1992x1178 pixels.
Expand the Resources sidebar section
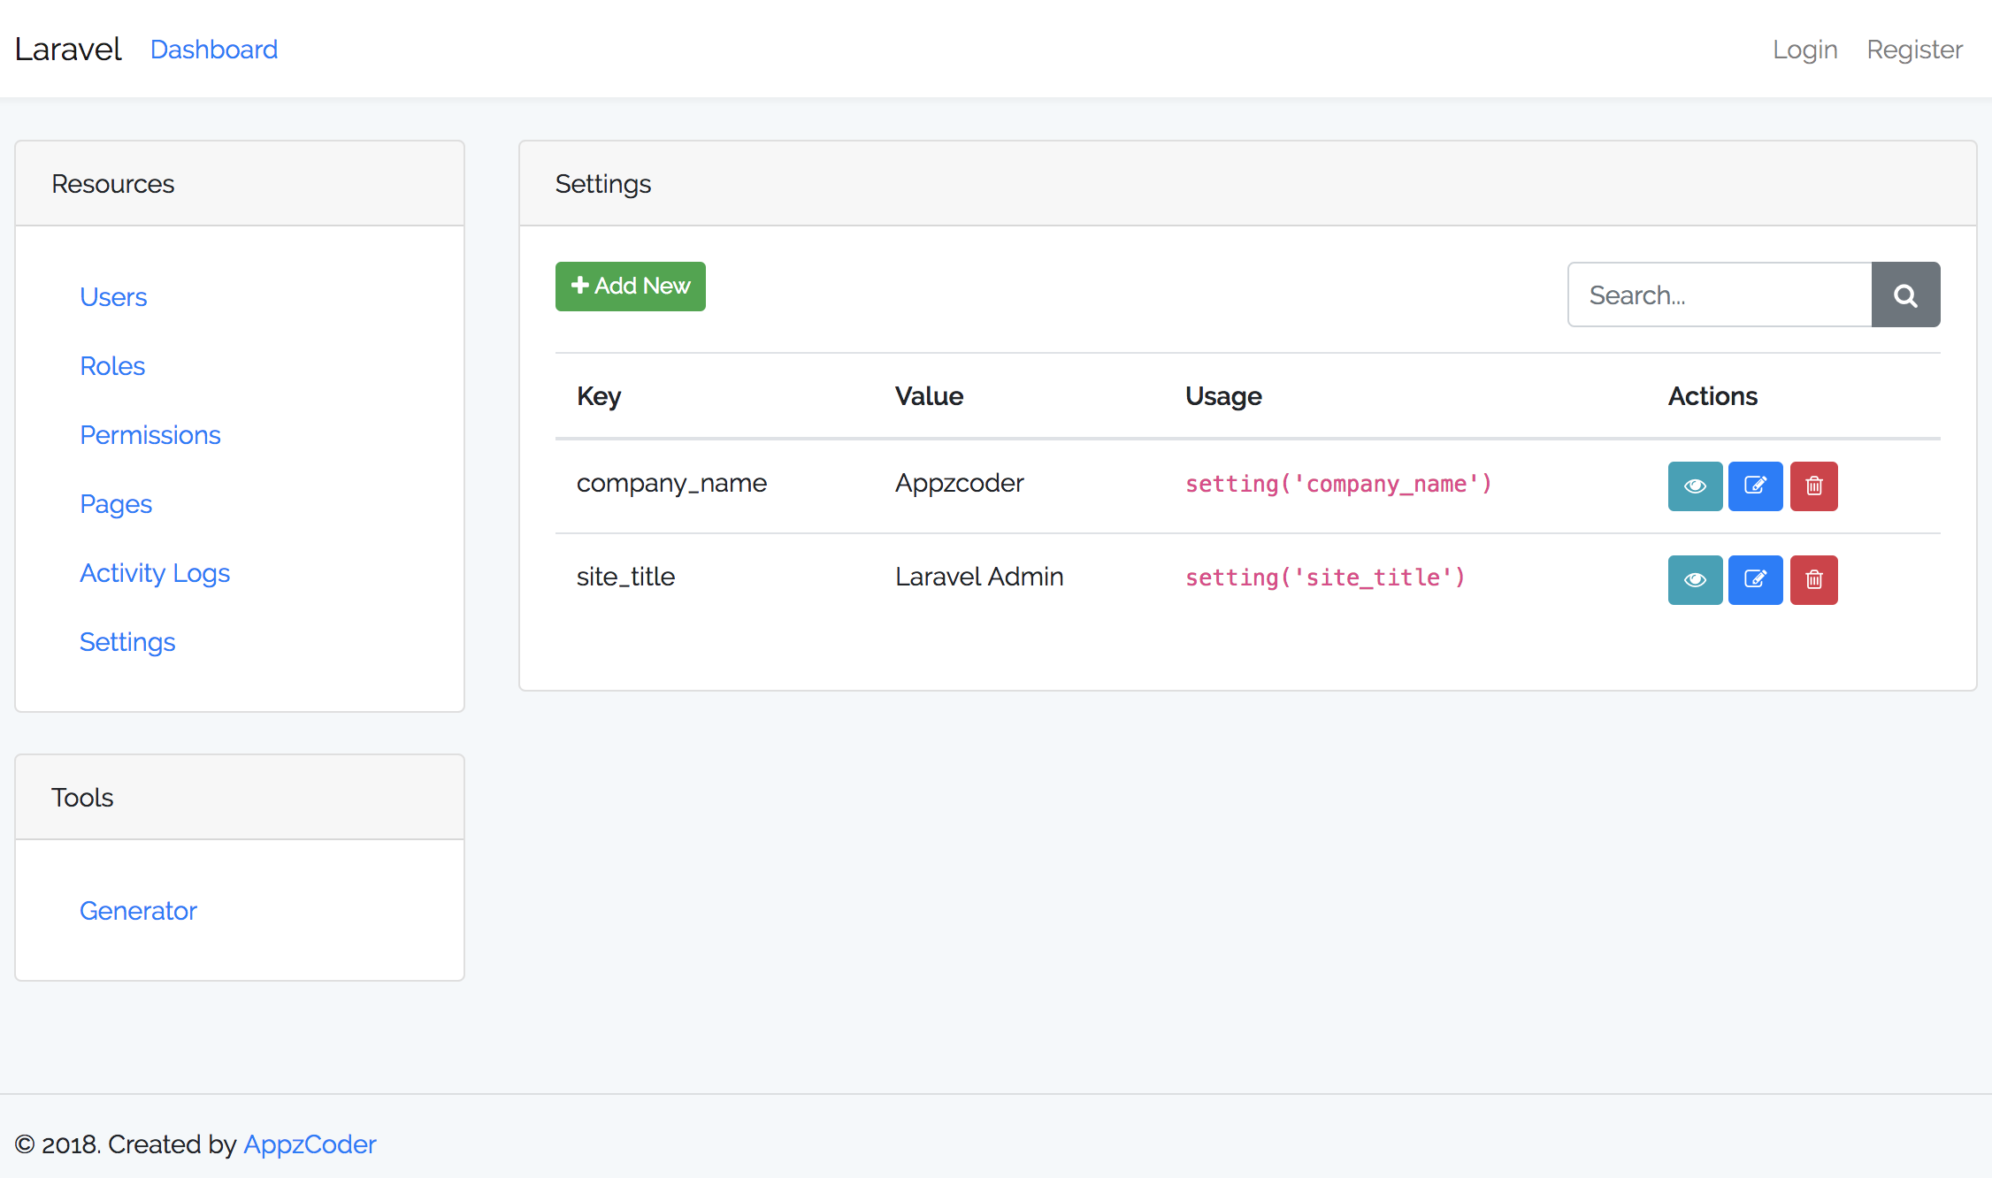[112, 184]
